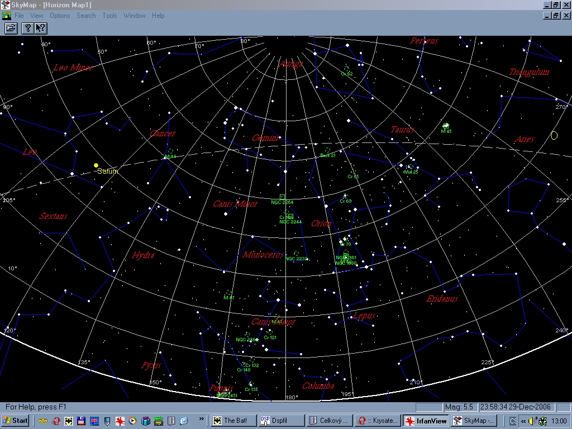Image resolution: width=572 pixels, height=429 pixels.
Task: Click the Gemini constellation label
Action: 265,138
